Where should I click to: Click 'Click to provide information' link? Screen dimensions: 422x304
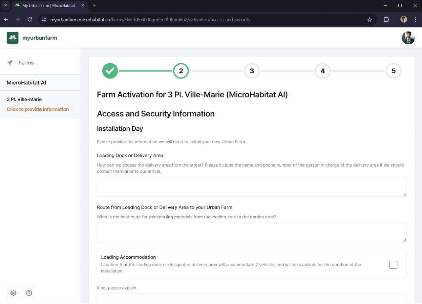click(x=38, y=109)
